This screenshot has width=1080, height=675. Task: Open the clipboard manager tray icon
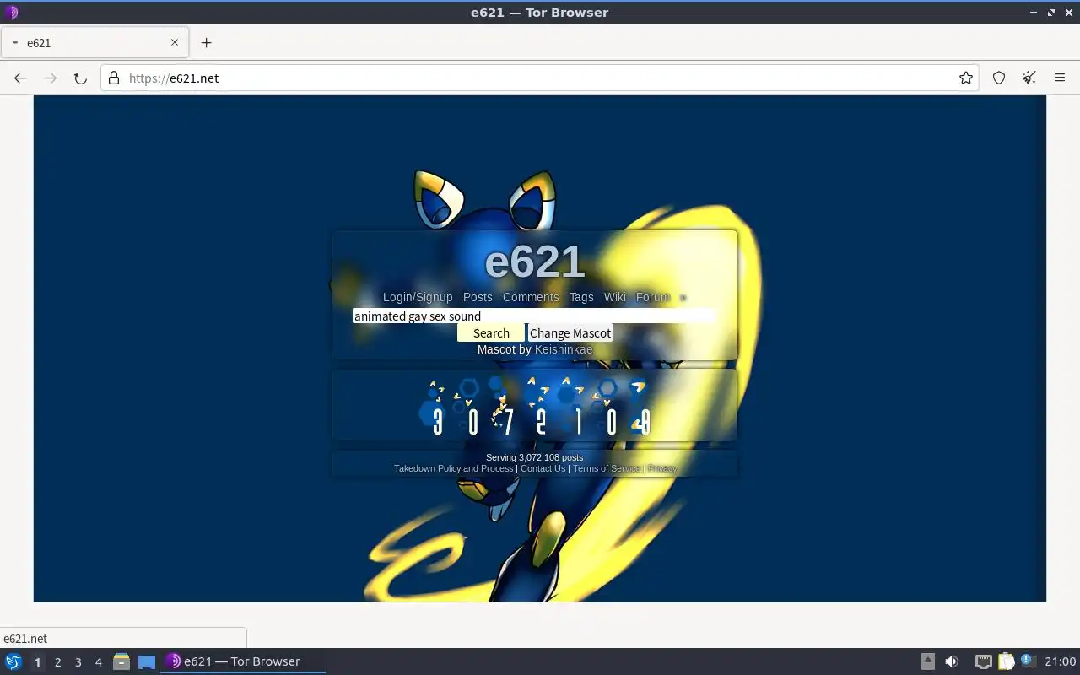click(x=1006, y=661)
